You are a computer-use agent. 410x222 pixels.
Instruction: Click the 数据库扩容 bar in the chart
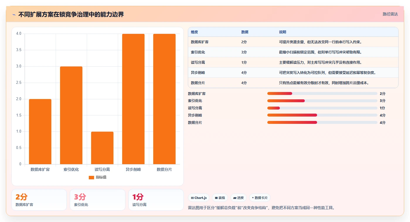point(40,131)
